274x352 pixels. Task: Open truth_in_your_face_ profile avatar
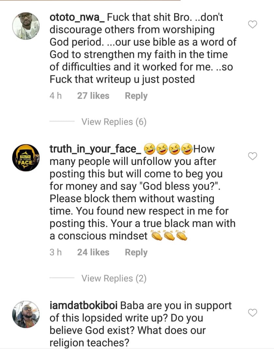pyautogui.click(x=26, y=158)
